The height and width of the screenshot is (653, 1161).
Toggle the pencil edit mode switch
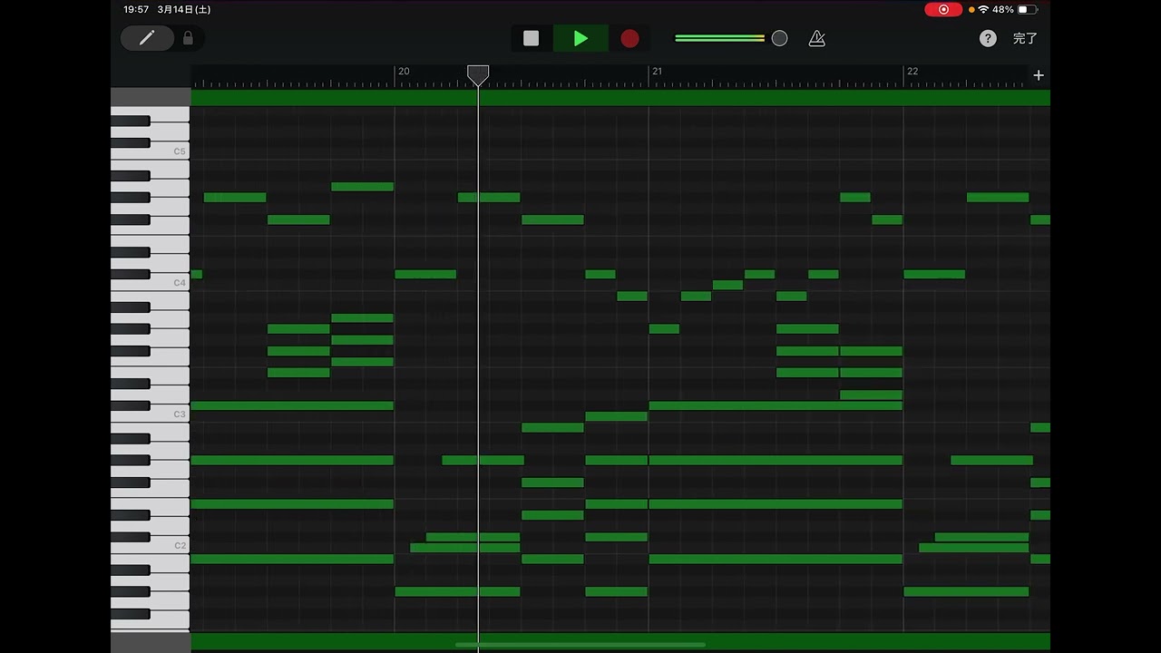point(147,38)
